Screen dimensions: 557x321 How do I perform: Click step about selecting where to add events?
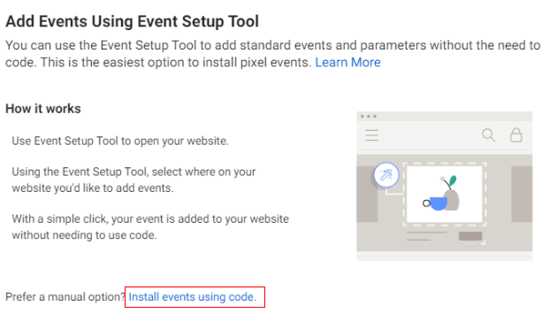coord(134,180)
